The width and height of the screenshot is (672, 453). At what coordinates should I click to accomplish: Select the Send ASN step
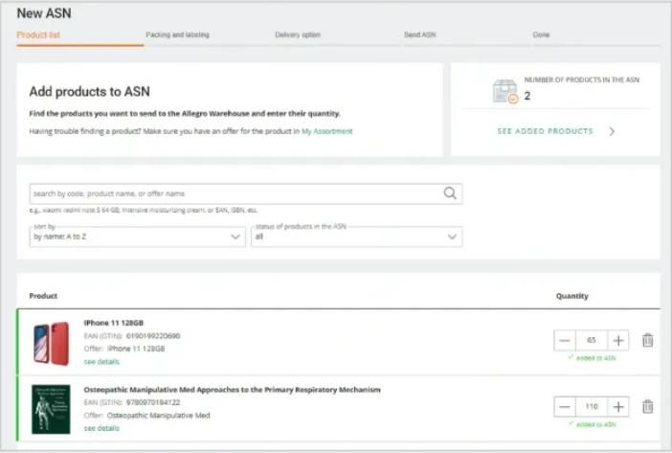click(x=420, y=35)
